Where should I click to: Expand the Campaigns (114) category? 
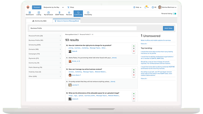(45, 54)
